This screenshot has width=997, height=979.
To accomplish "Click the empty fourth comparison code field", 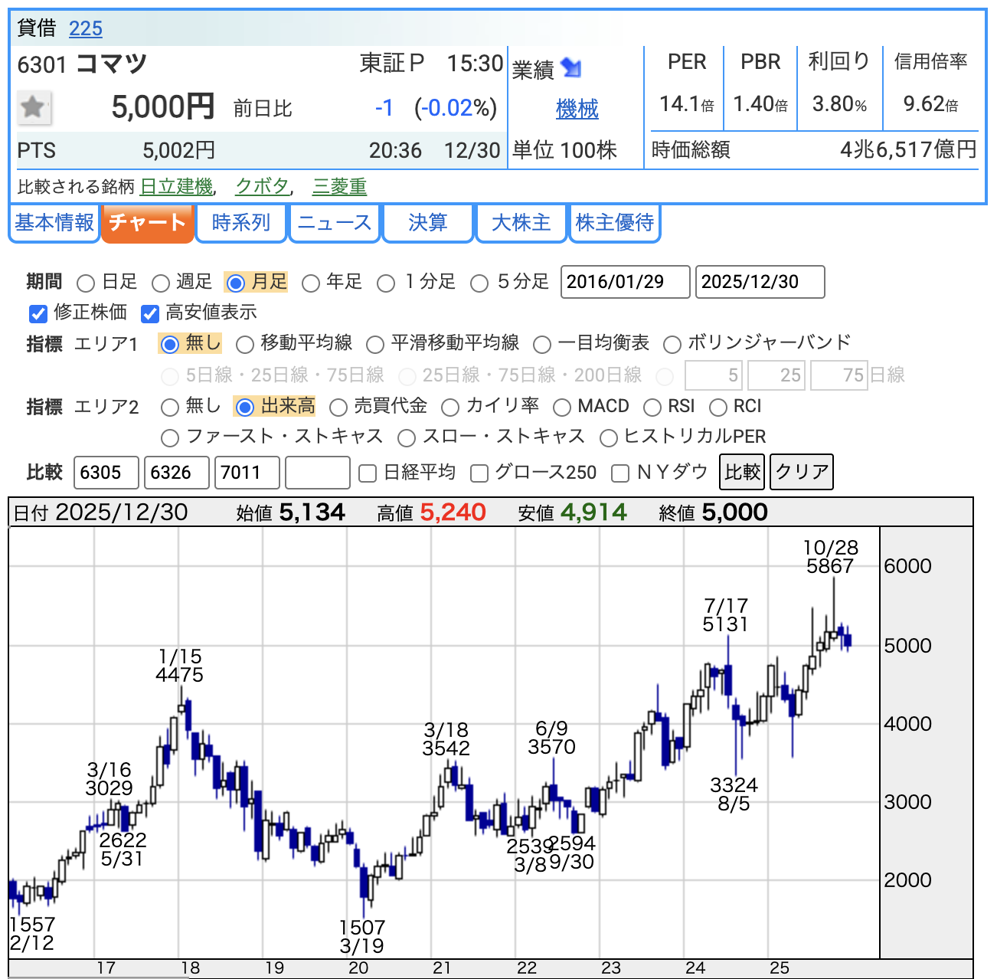I will [x=317, y=473].
